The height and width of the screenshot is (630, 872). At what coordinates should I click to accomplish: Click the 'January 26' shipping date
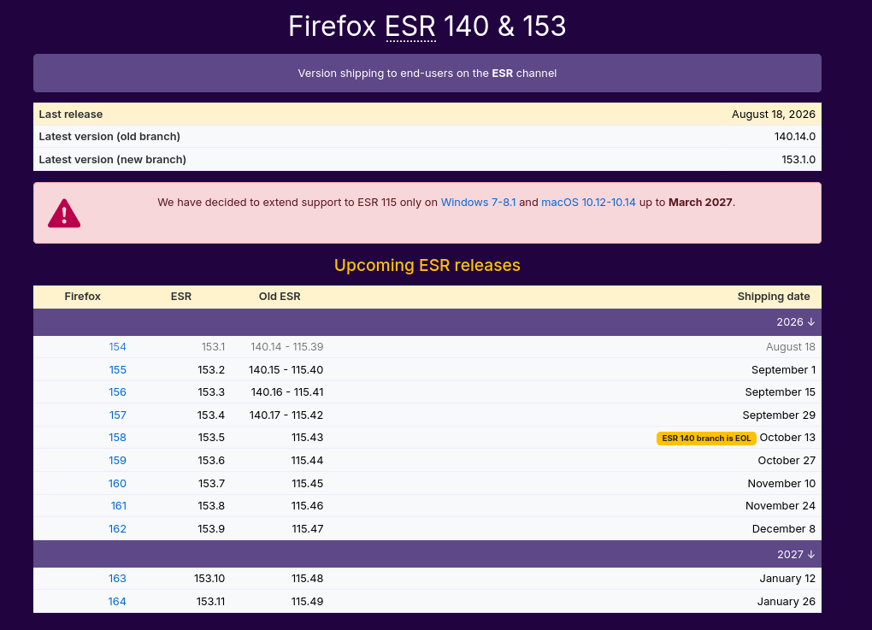click(787, 602)
